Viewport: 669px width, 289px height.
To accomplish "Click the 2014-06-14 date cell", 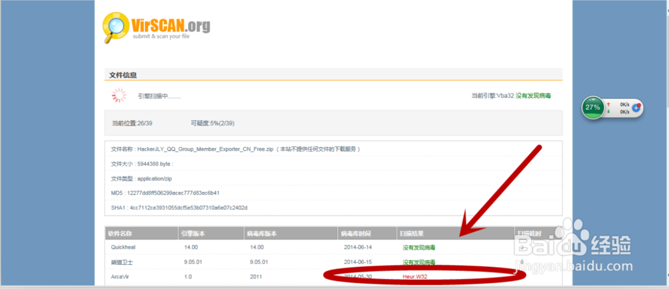I will click(x=357, y=247).
